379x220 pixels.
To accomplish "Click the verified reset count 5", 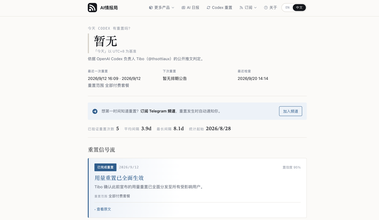I will (117, 129).
